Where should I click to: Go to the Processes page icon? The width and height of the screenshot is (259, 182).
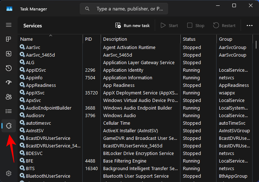[9, 39]
